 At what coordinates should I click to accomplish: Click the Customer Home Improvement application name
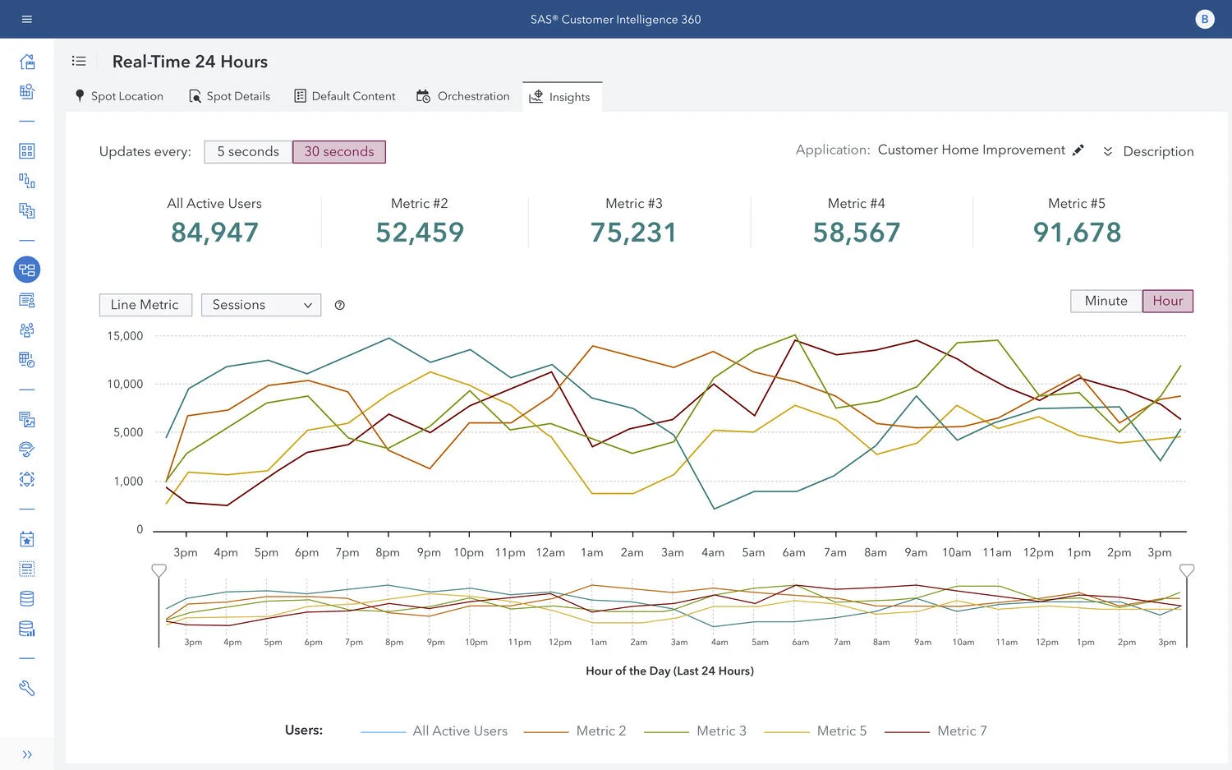972,150
